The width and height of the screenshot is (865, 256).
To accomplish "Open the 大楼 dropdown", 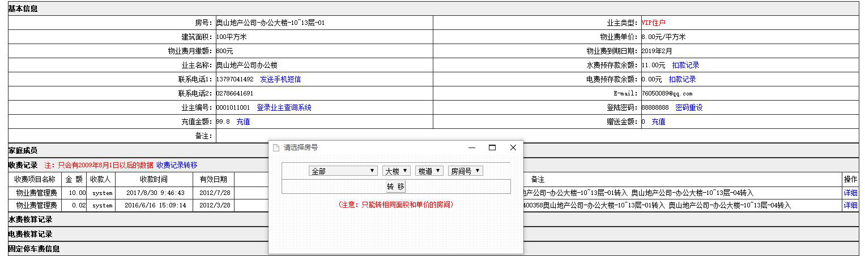I will pos(397,171).
